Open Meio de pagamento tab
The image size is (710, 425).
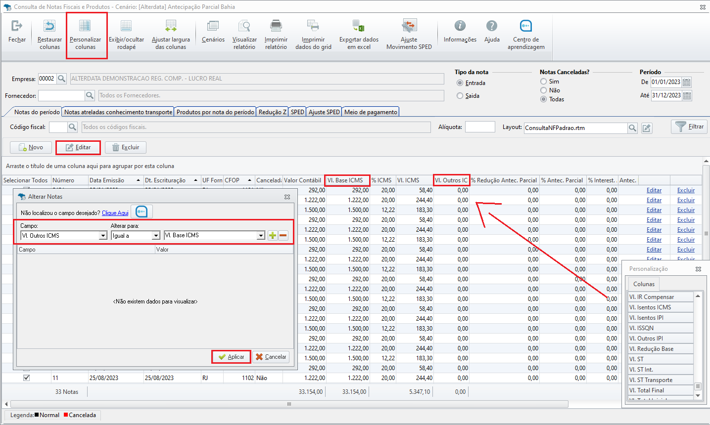(371, 112)
